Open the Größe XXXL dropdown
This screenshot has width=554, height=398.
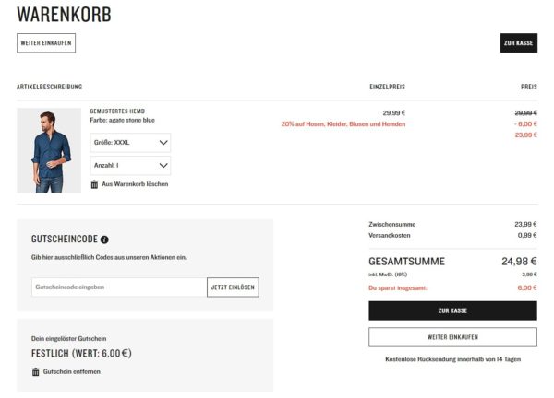click(130, 143)
